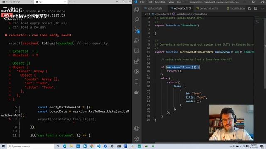Open the taskbar clock and date
The image size is (266, 149).
point(254,146)
